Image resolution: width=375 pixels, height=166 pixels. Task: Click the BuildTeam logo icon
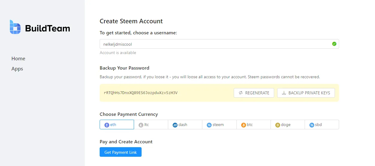15,27
